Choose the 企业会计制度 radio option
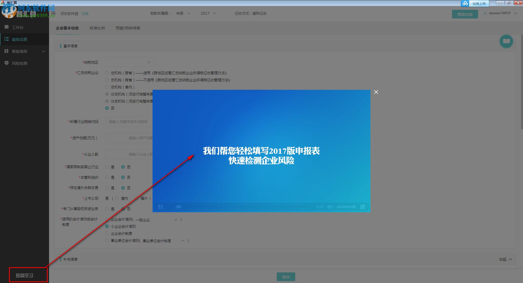Screen dimensions: 523x283 [107, 233]
